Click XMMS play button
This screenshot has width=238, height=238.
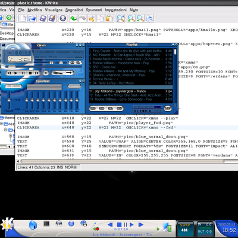click(x=16, y=73)
